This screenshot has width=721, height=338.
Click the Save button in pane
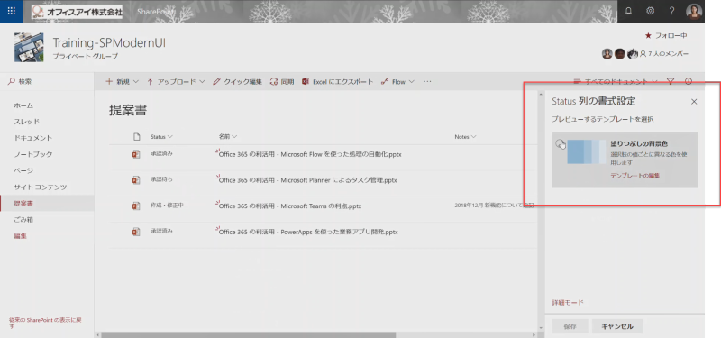coord(570,326)
